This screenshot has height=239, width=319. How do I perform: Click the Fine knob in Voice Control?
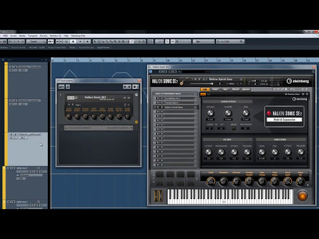(245, 113)
